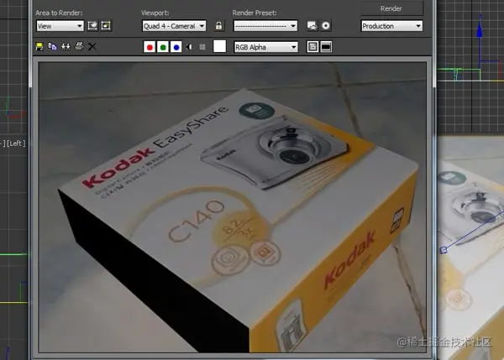Click the Edit Region icon
The width and height of the screenshot is (504, 360).
pos(92,26)
